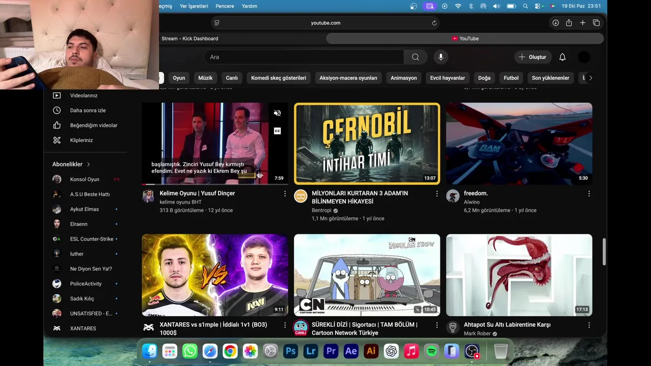Image resolution: width=651 pixels, height=366 pixels.
Task: Open the Pencere menu
Action: [x=225, y=6]
